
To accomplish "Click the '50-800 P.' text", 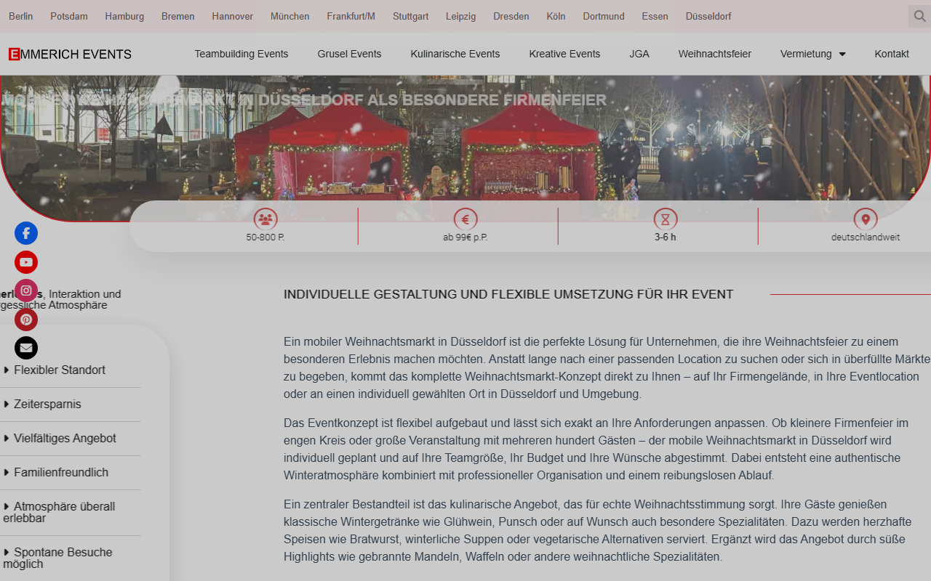I will click(265, 237).
